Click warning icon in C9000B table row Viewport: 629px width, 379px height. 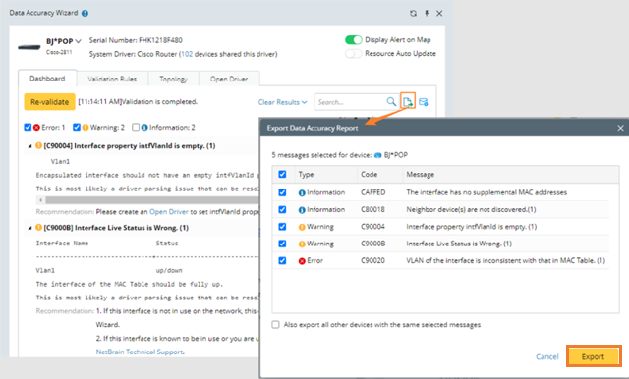[302, 244]
